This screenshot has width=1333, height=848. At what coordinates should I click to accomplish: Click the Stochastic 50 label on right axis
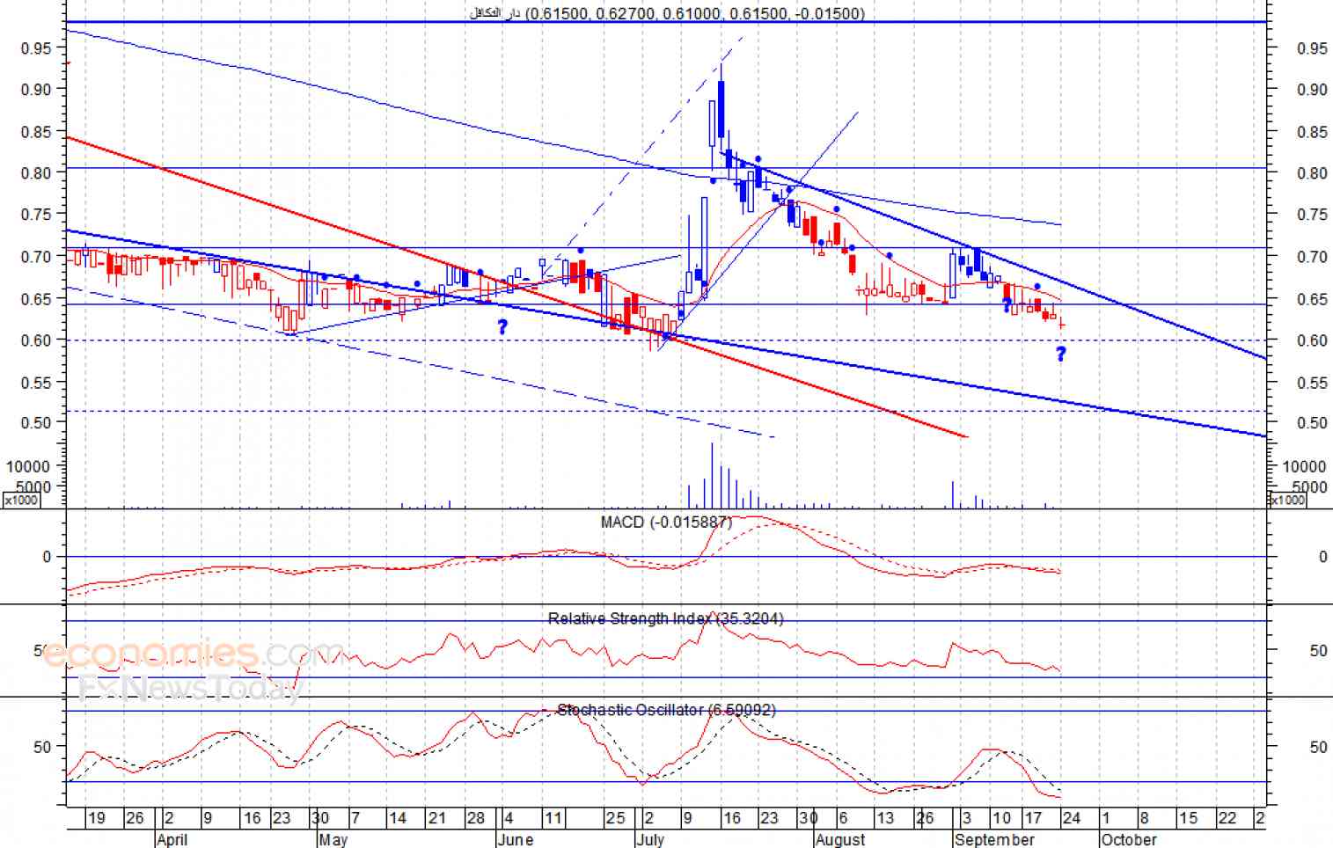(1318, 747)
